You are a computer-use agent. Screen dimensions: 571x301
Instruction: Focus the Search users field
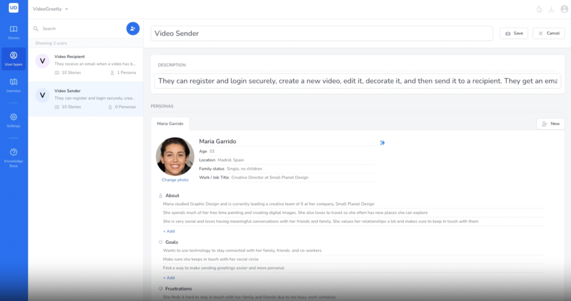[82, 29]
